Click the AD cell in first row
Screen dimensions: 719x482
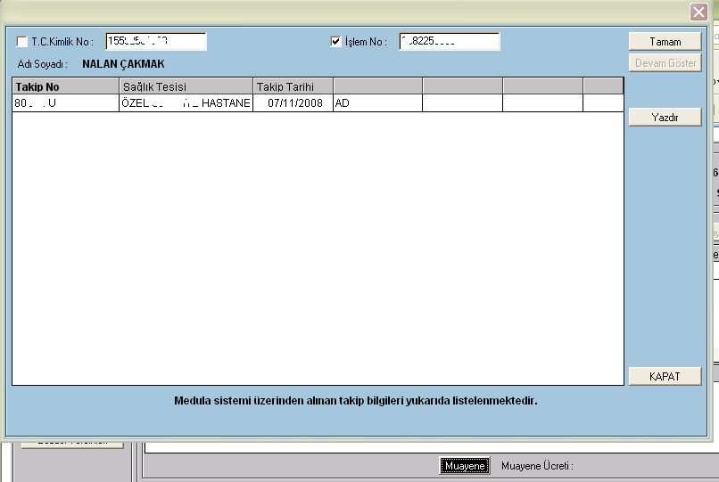tap(376, 103)
